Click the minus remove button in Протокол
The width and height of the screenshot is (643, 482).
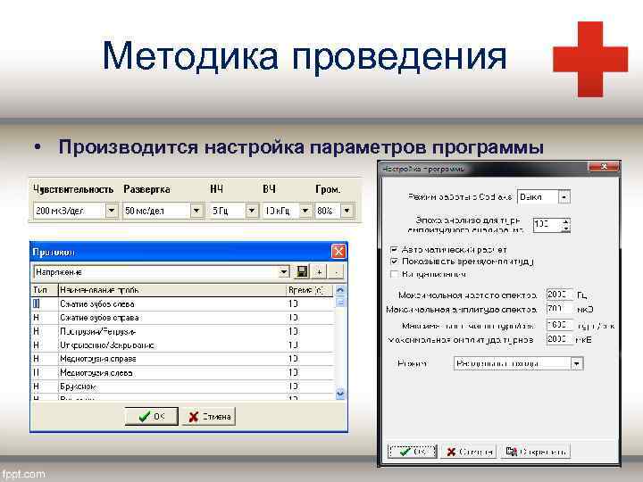coord(337,271)
